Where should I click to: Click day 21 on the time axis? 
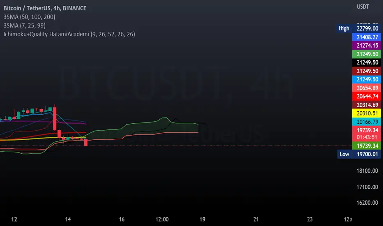point(256,219)
